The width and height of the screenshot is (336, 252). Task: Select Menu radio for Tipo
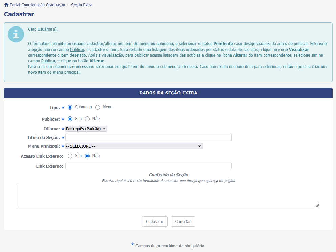(x=98, y=107)
